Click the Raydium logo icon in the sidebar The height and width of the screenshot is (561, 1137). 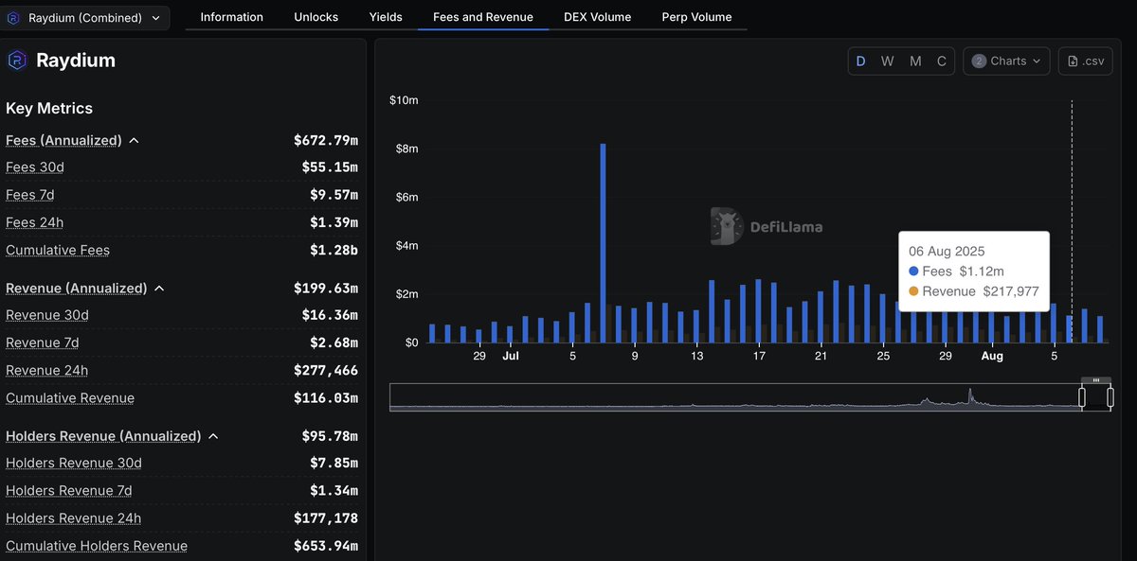15,60
